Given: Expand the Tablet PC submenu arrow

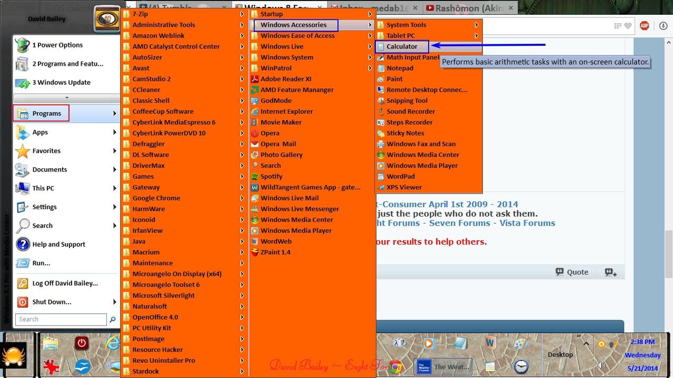Looking at the screenshot, I should click(476, 36).
